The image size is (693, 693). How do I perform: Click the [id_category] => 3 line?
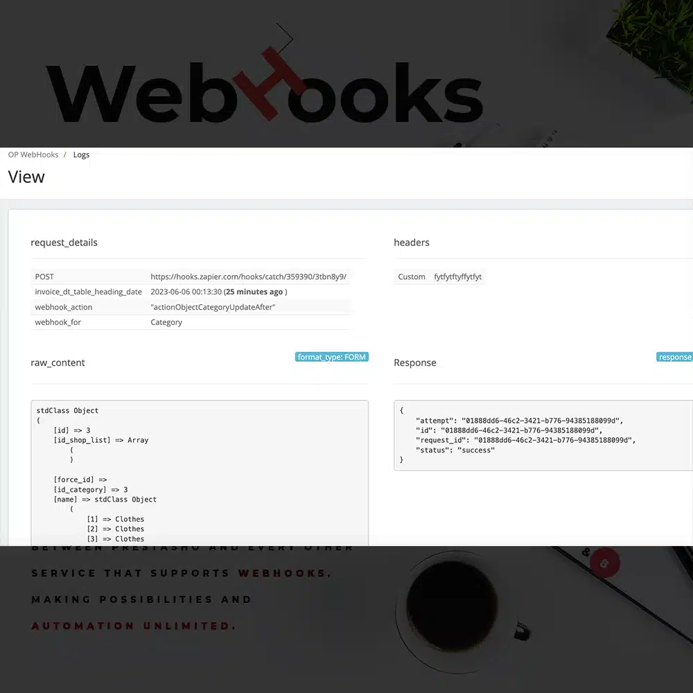(x=91, y=490)
